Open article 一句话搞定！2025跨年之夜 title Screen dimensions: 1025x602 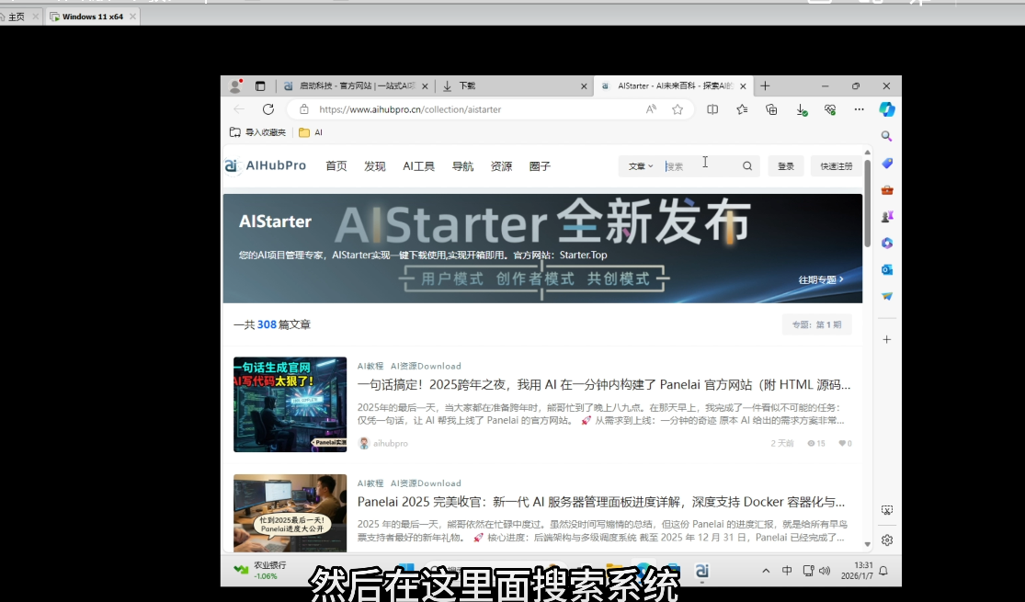click(603, 384)
